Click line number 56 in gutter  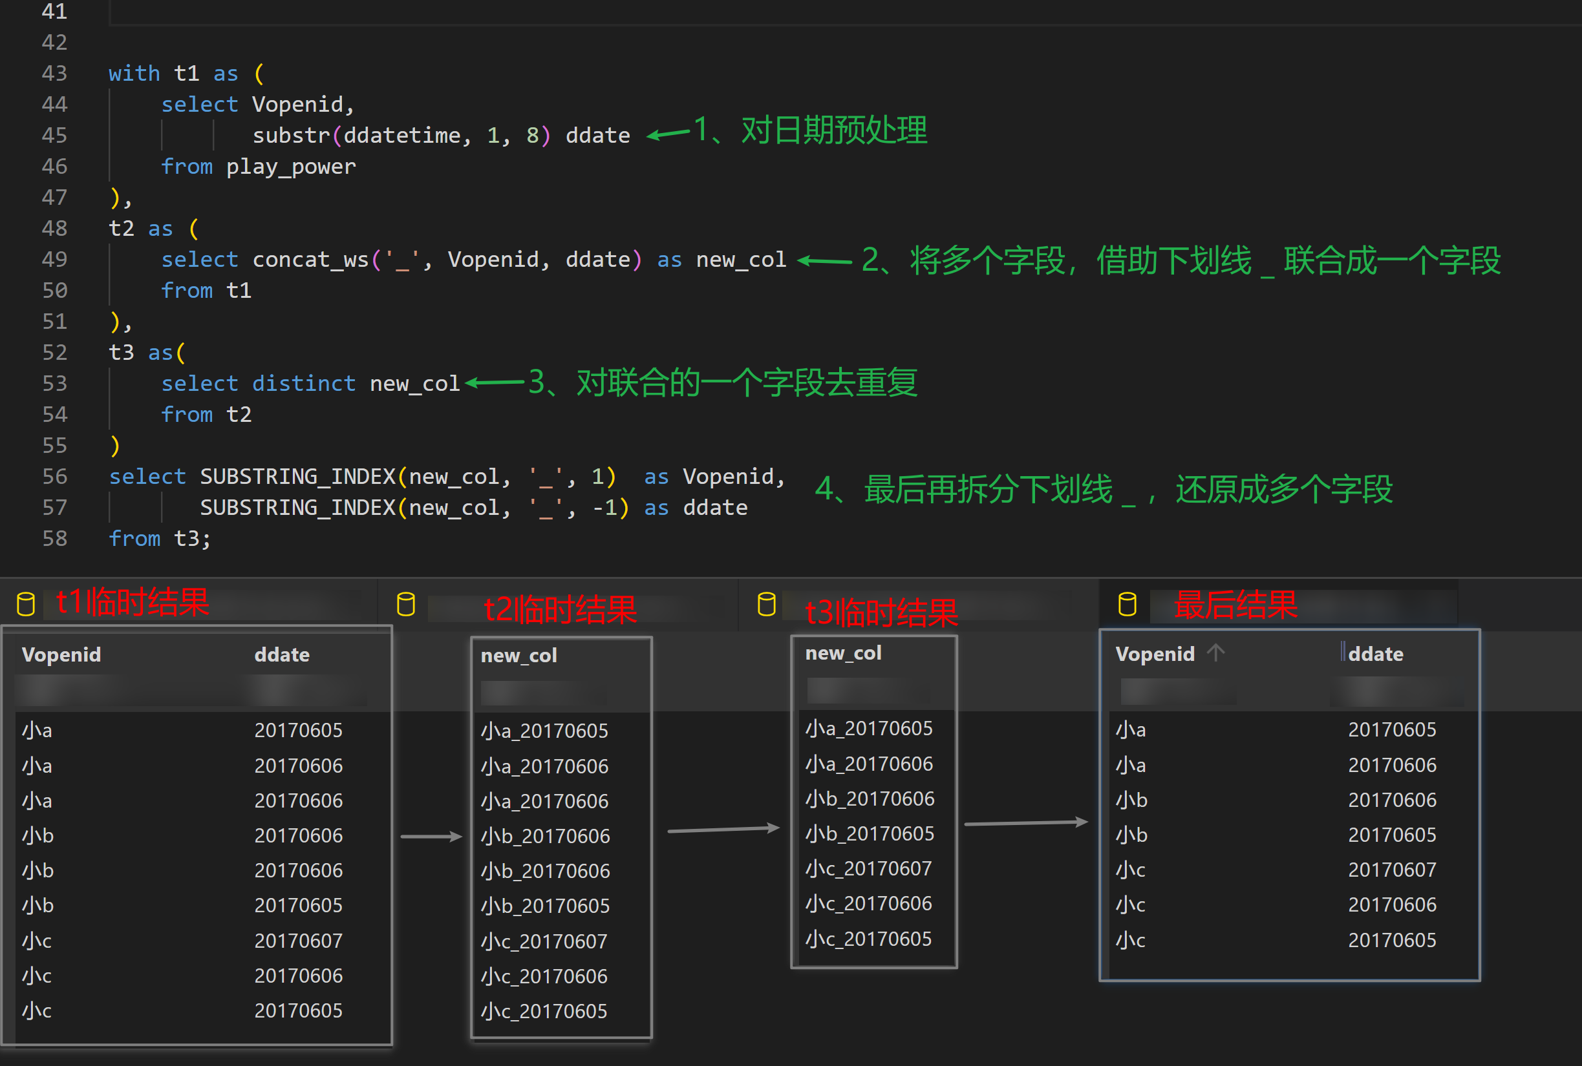54,476
